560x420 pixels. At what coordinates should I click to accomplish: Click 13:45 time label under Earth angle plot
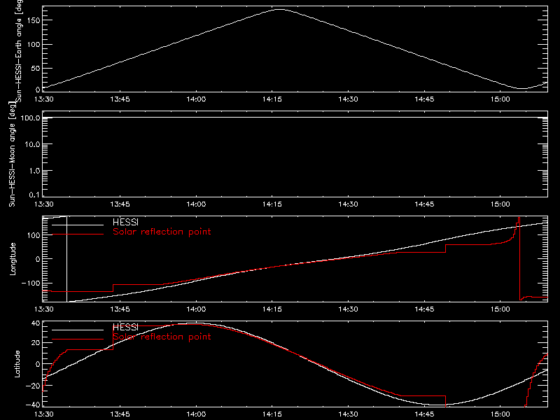[120, 99]
